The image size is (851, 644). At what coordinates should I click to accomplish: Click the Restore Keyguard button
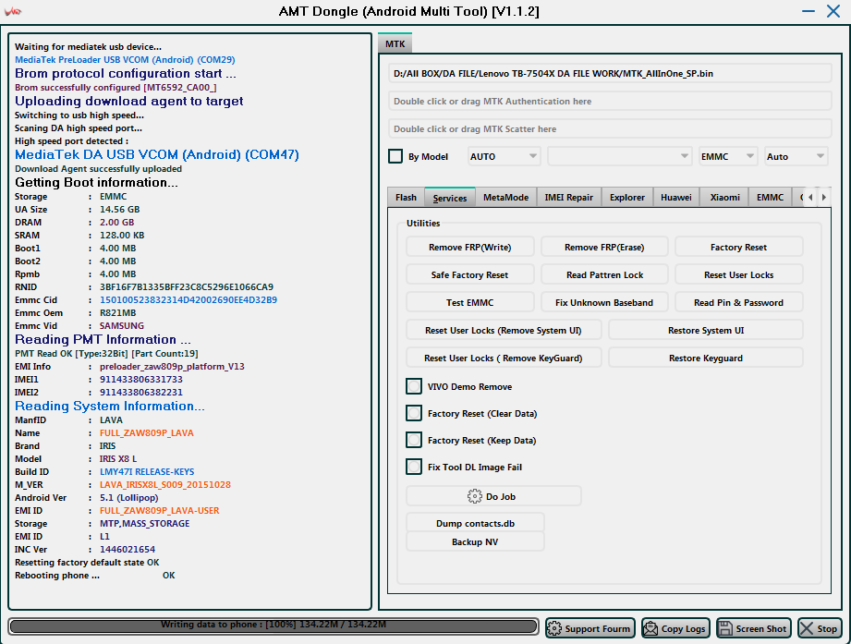pyautogui.click(x=706, y=358)
